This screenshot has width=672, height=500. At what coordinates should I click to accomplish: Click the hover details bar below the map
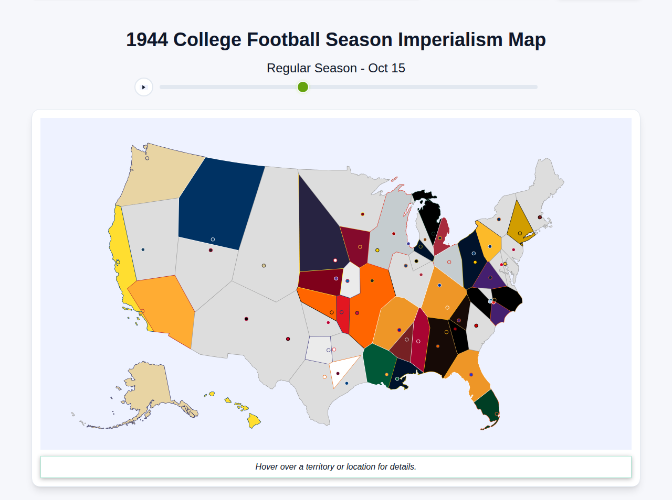coord(336,466)
